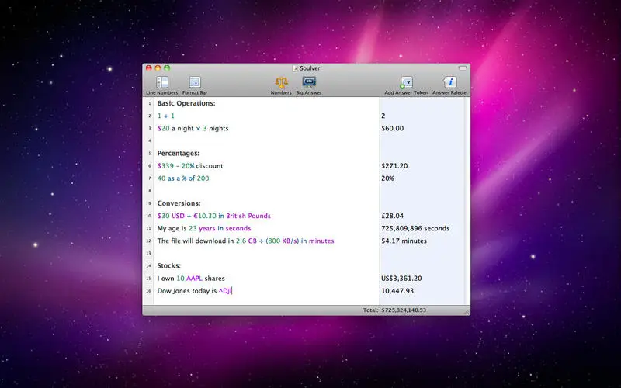Click the answer '$271.20'

[394, 166]
